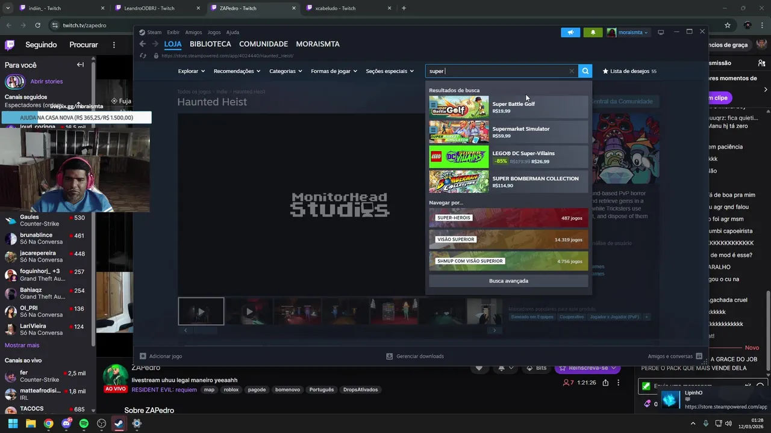Open Gerenciar downloads in Steam
771x433 pixels.
point(414,356)
